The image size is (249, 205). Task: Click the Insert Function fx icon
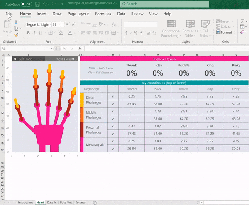pyautogui.click(x=80, y=49)
